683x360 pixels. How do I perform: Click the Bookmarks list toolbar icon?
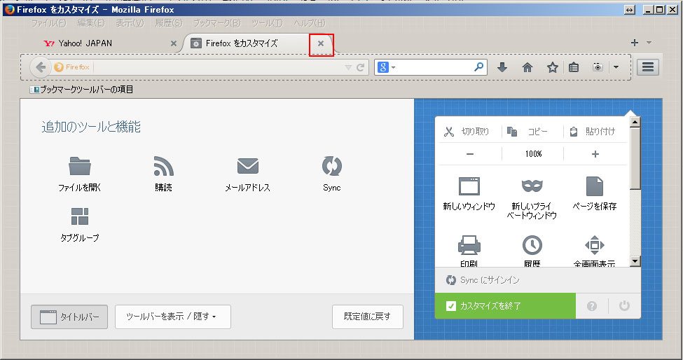574,67
